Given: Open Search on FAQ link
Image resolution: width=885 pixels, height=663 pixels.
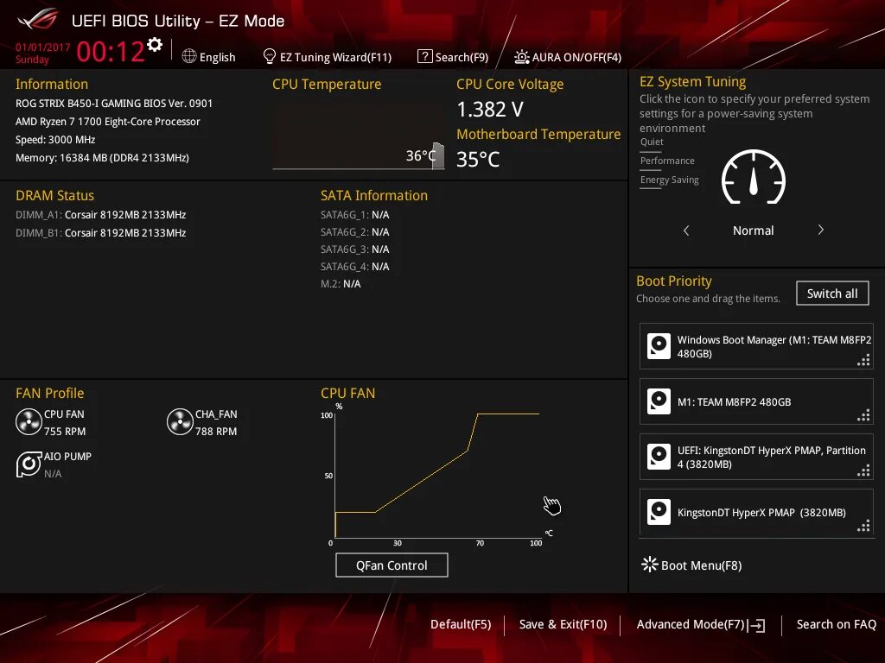Looking at the screenshot, I should [836, 624].
